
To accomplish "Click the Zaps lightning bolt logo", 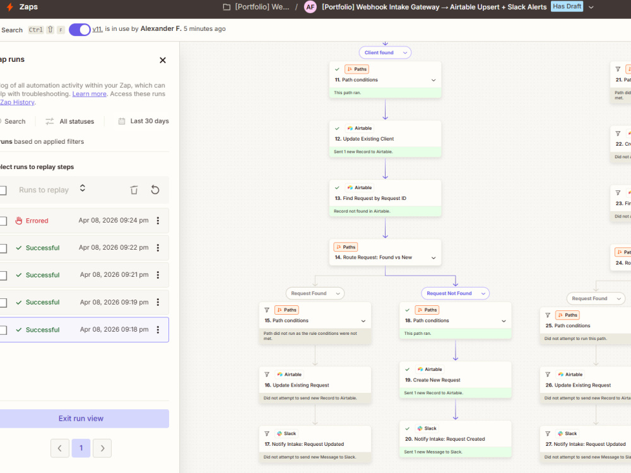I will [x=10, y=7].
